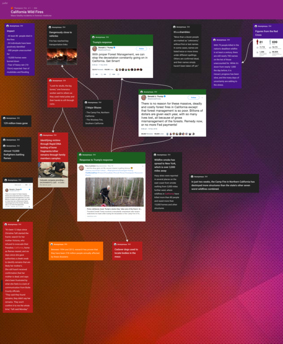Image resolution: width=283 pixels, height=344 pixels.
Task: Click Anonymous avatar on 'Wildfire smoke has spread' post
Action: click(155, 155)
